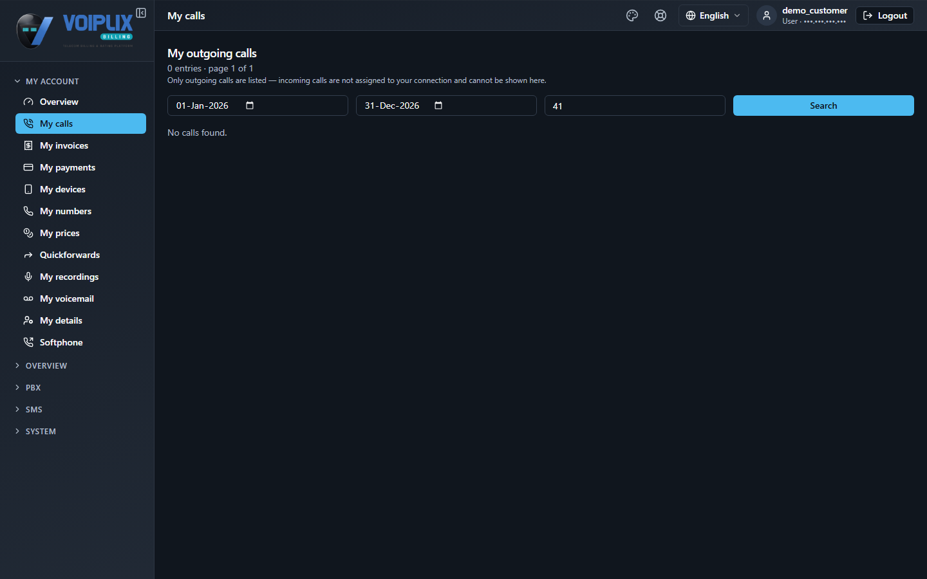Select the My calls menu item

pyautogui.click(x=80, y=124)
